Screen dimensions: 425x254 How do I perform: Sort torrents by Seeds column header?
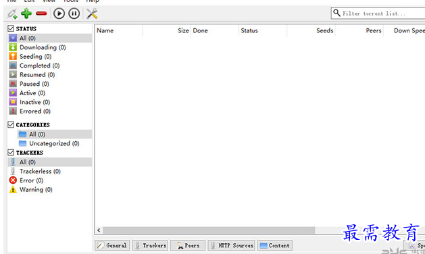pos(311,30)
